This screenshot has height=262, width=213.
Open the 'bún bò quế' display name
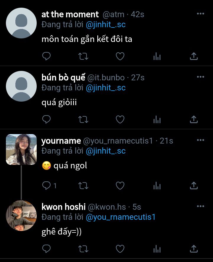[63, 77]
